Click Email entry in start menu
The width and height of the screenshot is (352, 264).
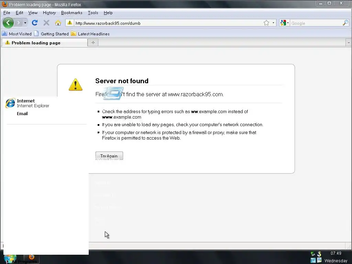click(22, 113)
